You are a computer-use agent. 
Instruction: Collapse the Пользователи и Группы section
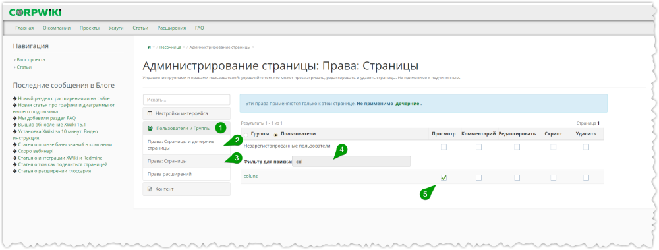[x=186, y=129]
